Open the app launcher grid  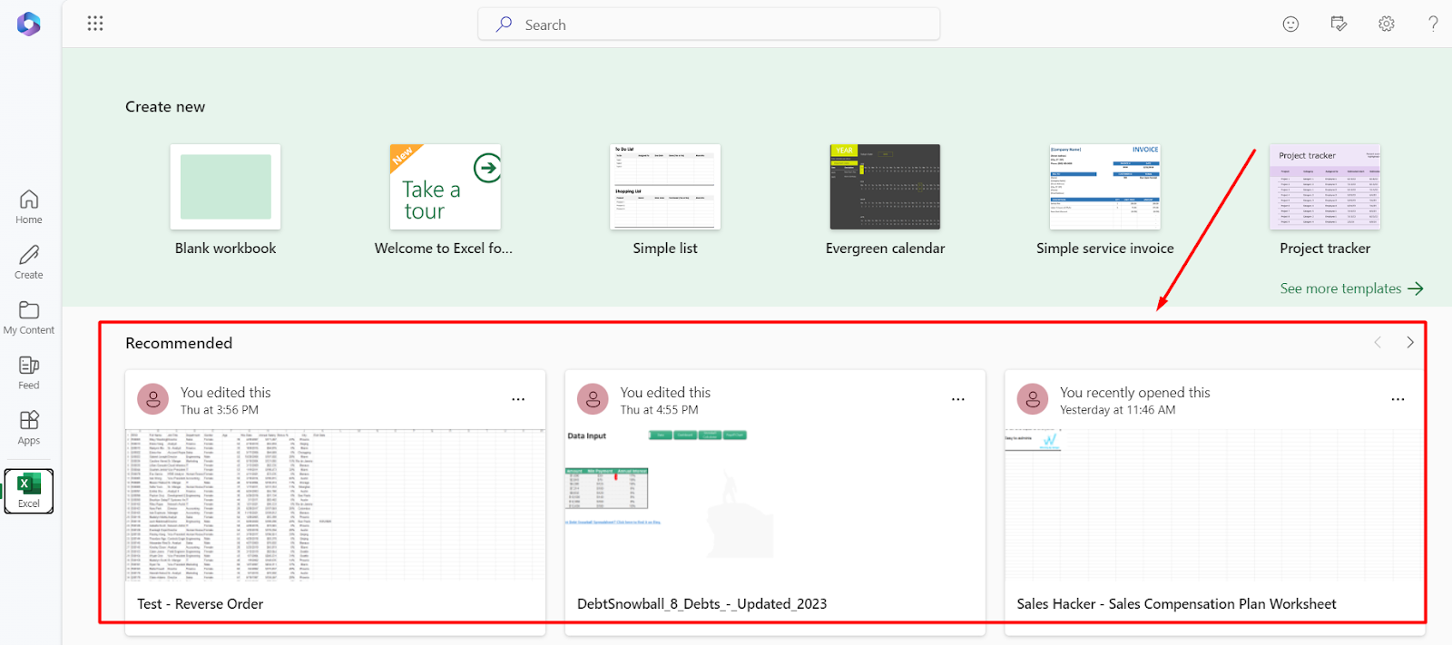click(95, 24)
